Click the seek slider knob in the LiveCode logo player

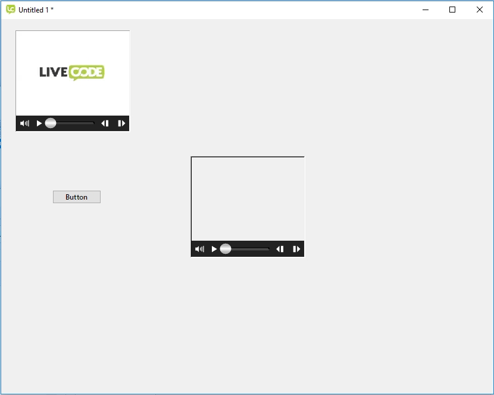[51, 123]
